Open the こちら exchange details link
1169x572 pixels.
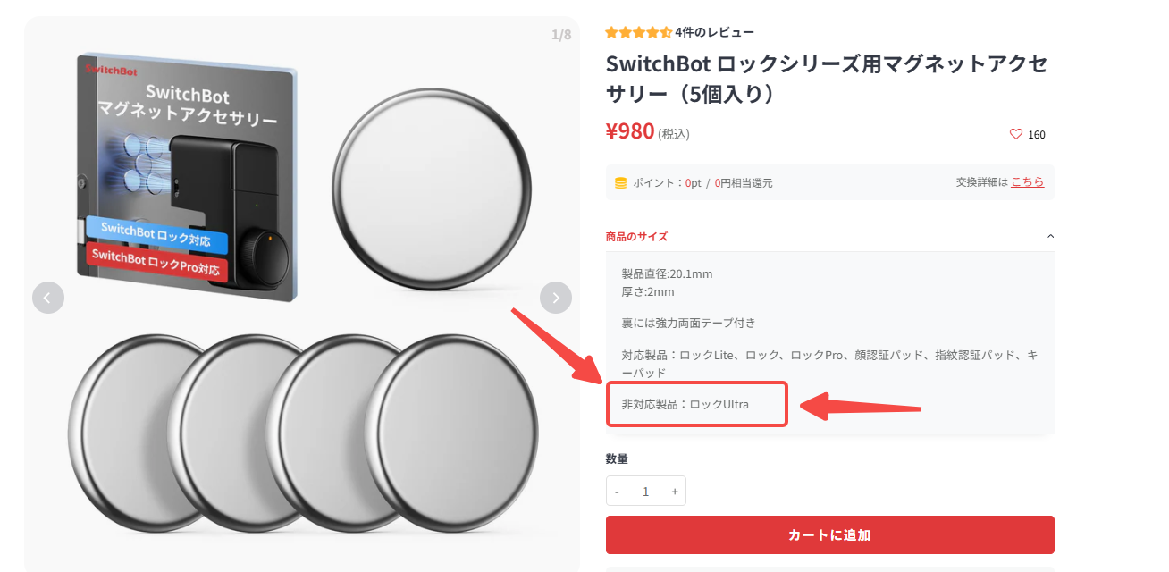click(x=1027, y=181)
